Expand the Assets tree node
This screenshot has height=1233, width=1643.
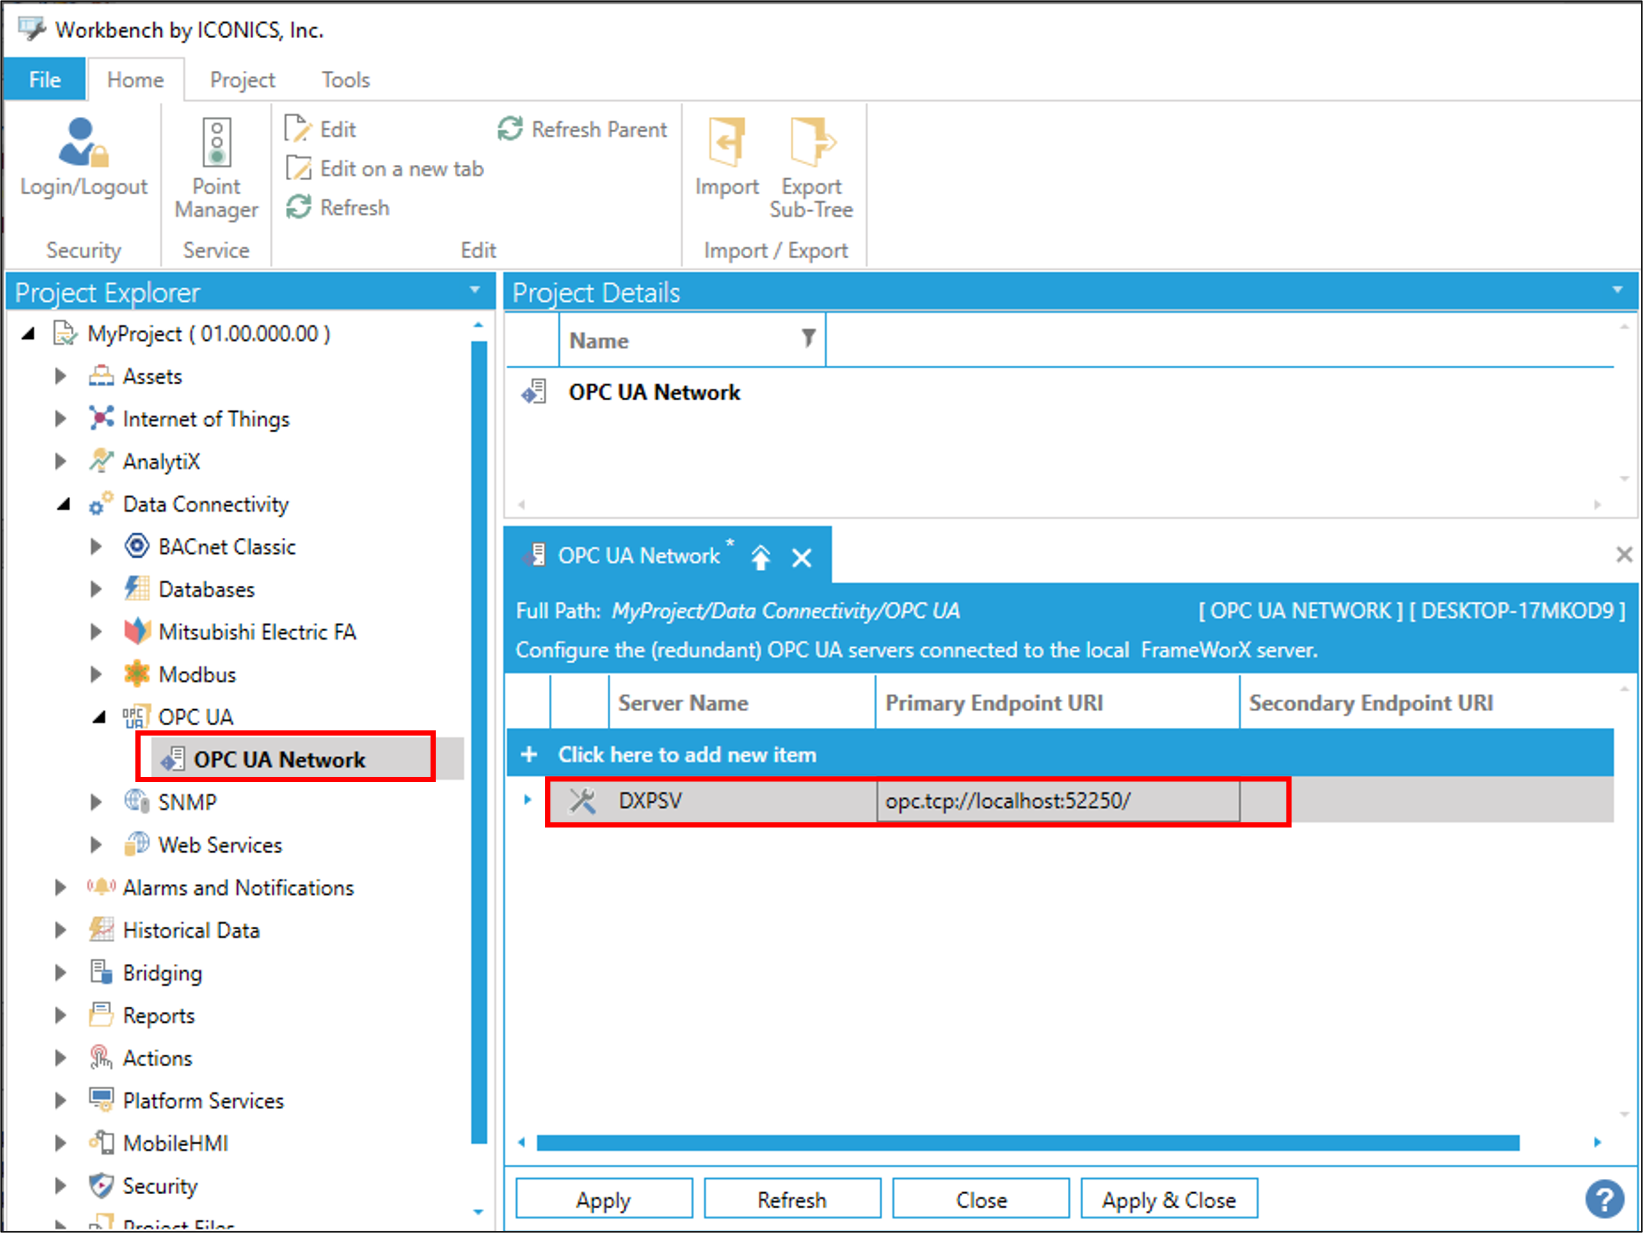(x=61, y=377)
